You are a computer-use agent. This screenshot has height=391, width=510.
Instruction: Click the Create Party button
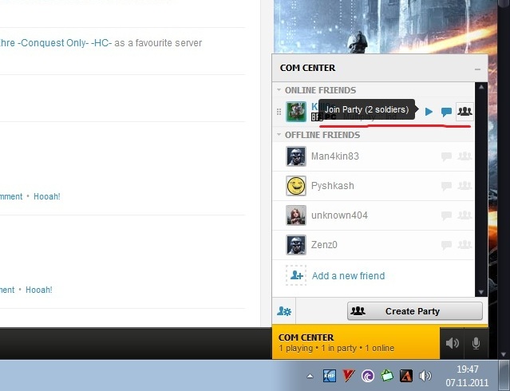[x=415, y=311]
